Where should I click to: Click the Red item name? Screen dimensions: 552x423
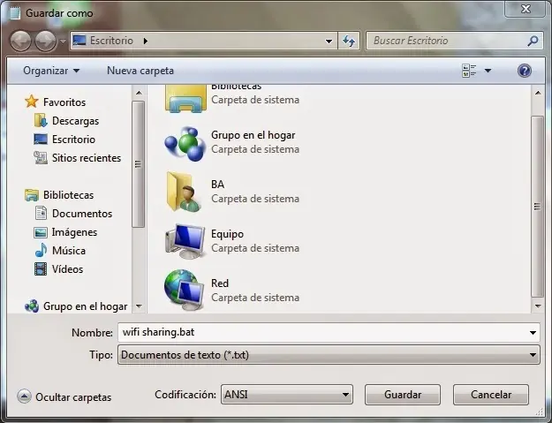(x=220, y=283)
